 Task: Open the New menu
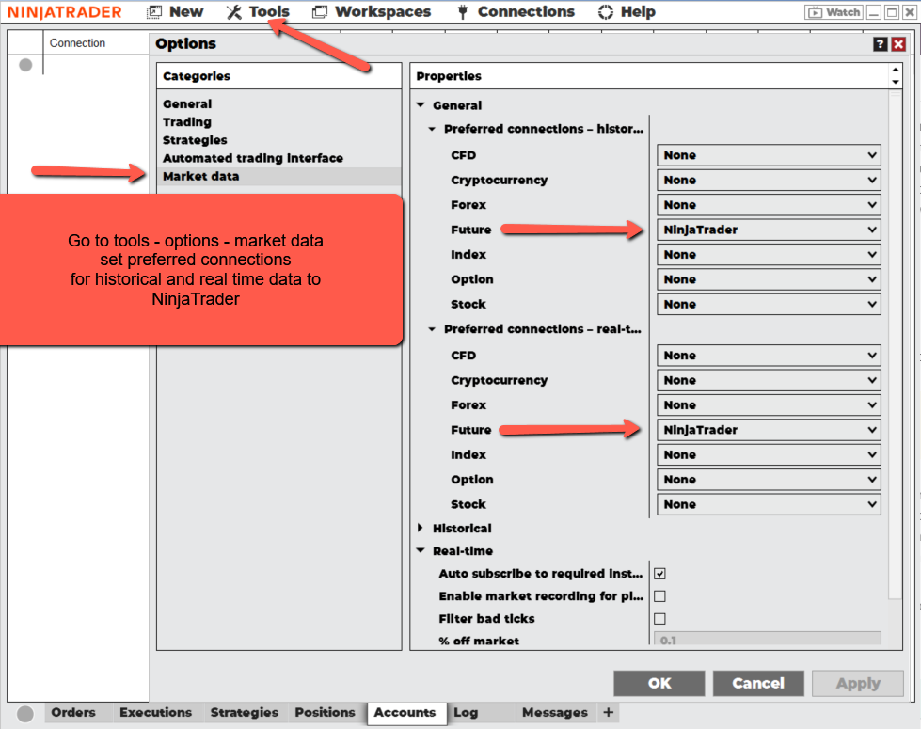point(175,11)
